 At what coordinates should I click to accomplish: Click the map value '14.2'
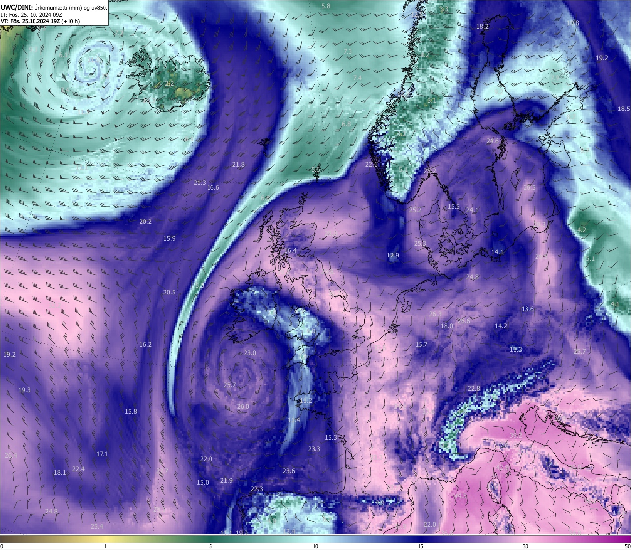tap(501, 326)
